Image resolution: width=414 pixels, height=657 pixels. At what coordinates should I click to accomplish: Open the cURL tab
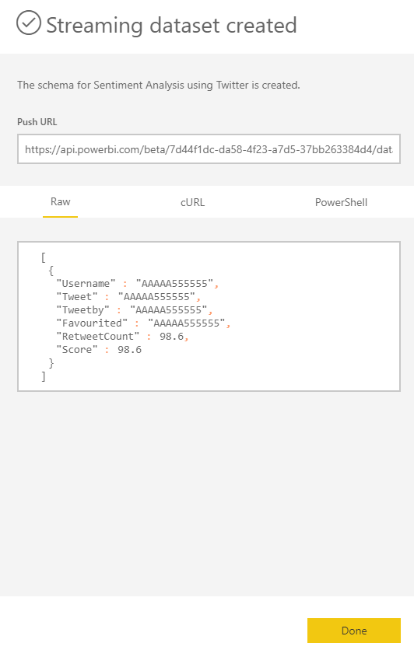coord(192,202)
